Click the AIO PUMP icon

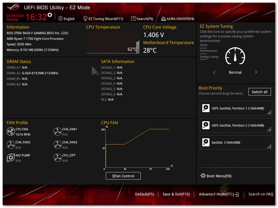click(11, 158)
